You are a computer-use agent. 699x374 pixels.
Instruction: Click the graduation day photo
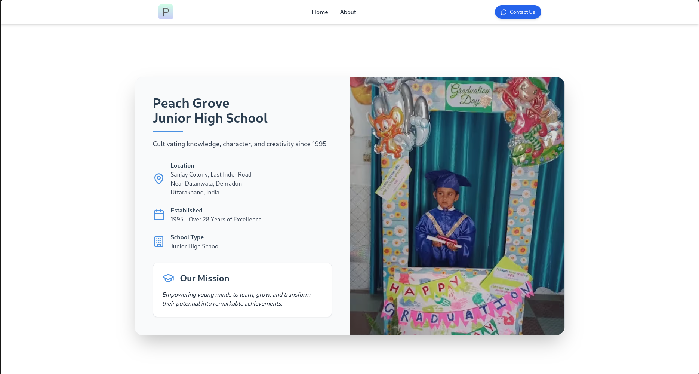[x=457, y=206]
